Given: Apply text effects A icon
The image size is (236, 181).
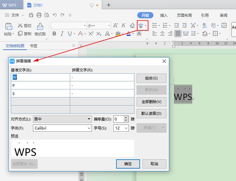Looking at the screenshot, I should click(107, 34).
